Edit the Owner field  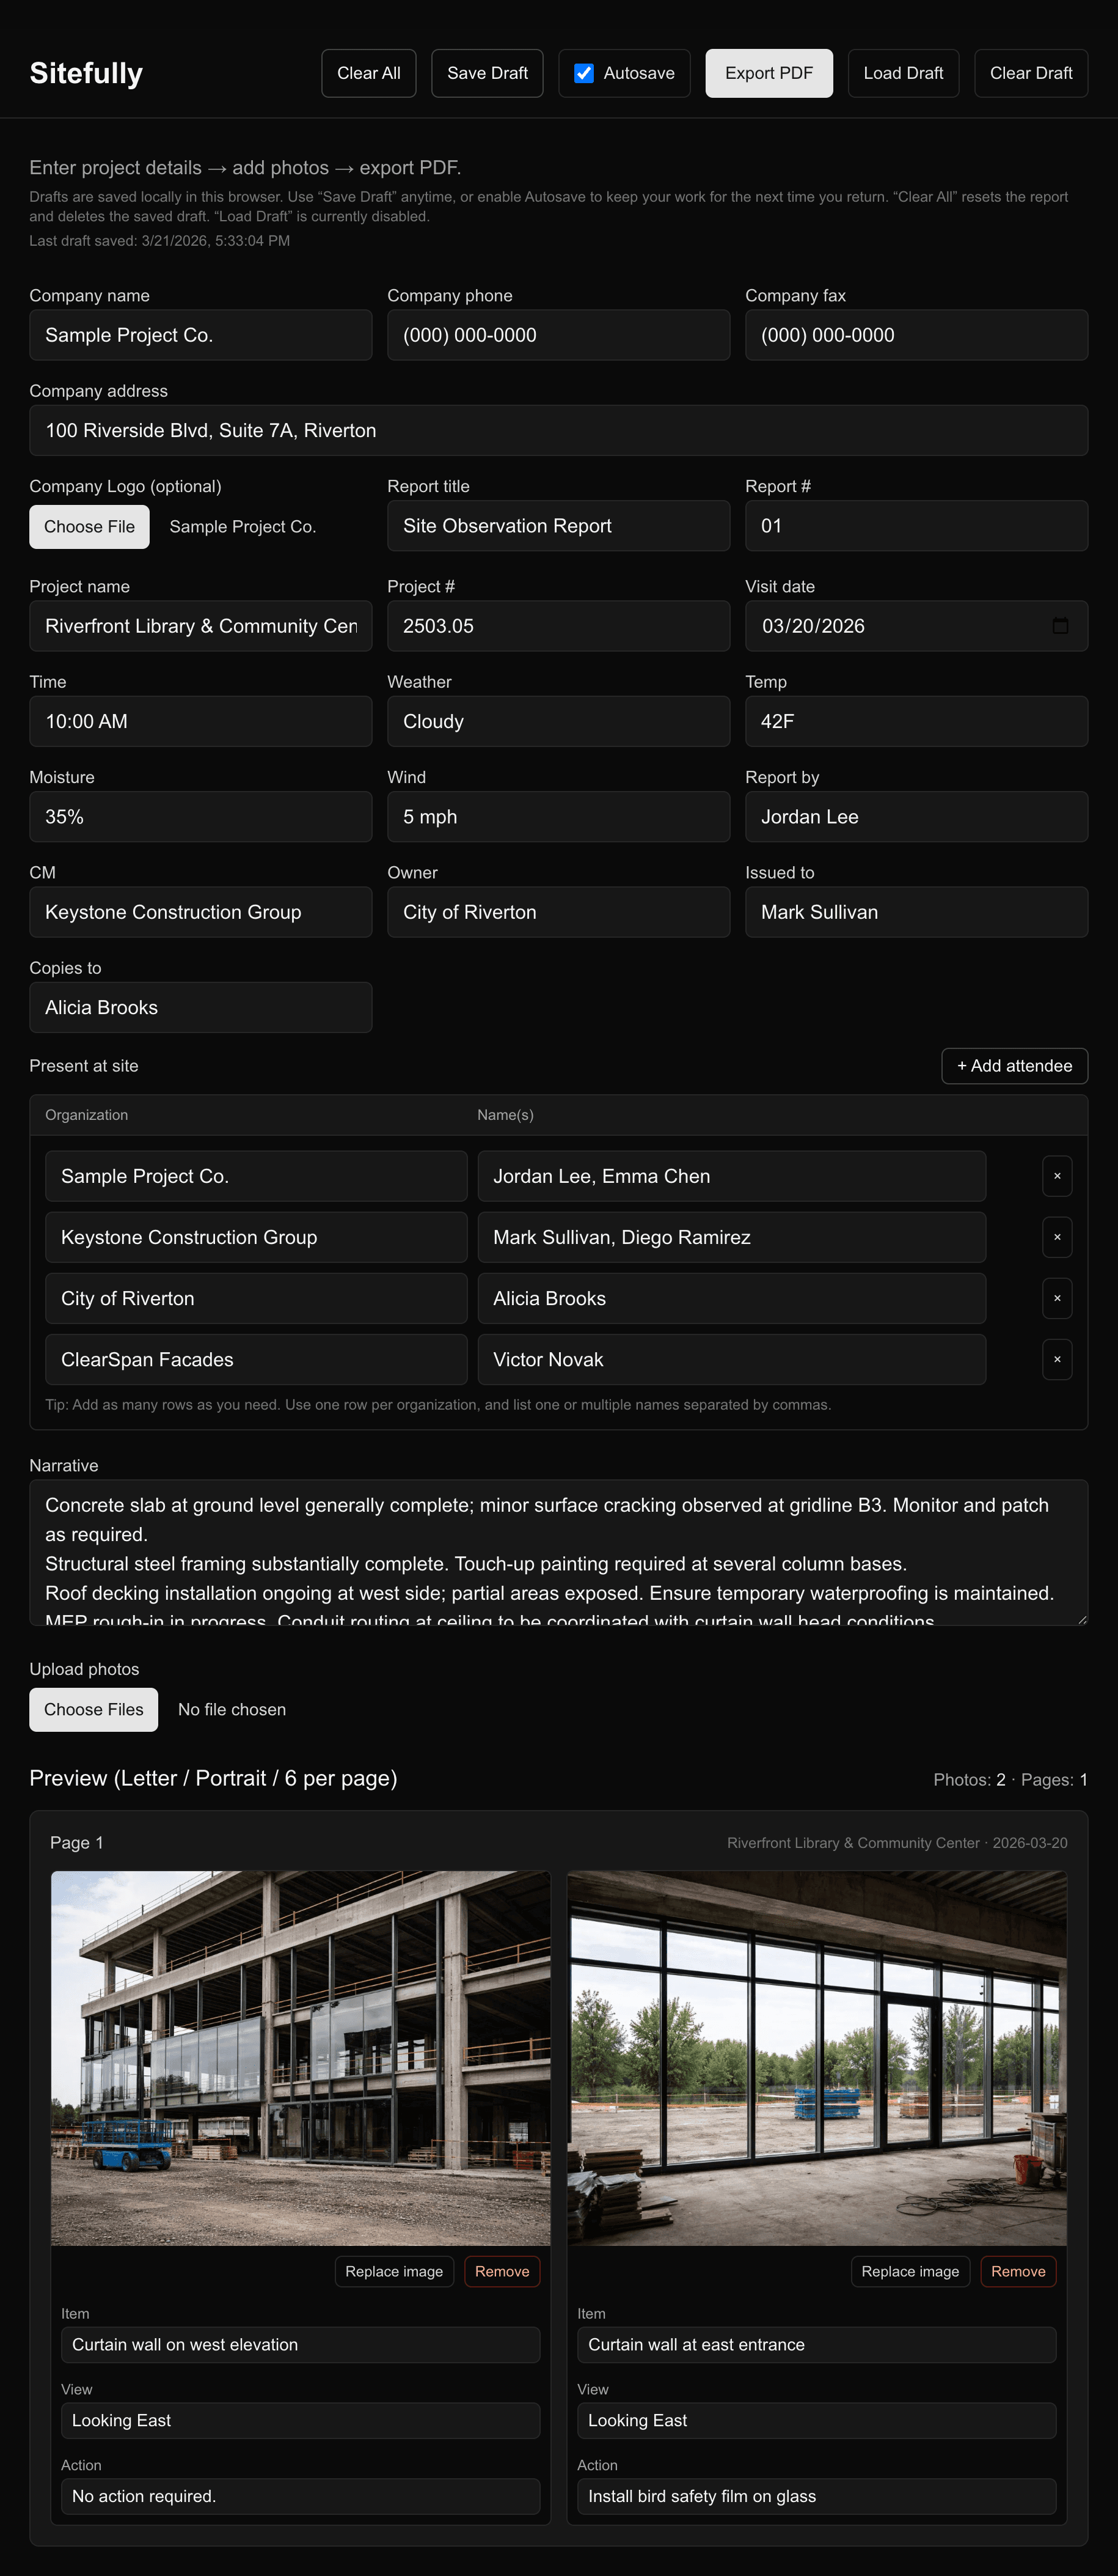pos(558,912)
